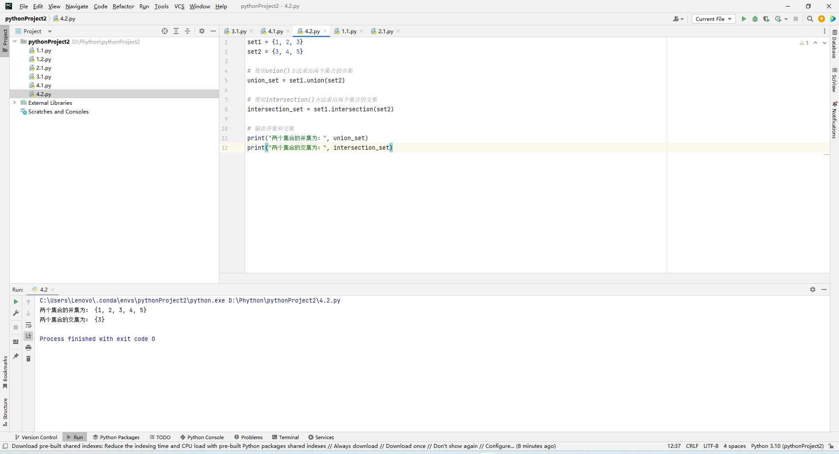Open Search Everywhere magnifier icon
This screenshot has width=839, height=454.
click(x=810, y=19)
